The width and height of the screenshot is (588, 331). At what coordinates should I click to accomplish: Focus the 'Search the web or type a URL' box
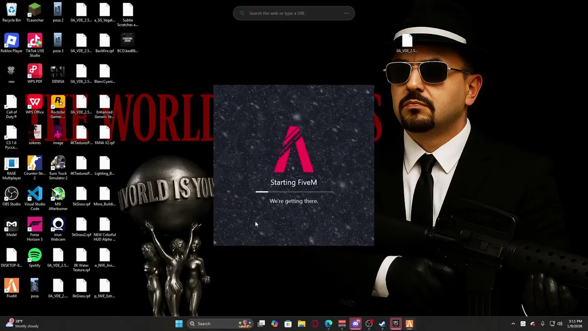pos(294,13)
